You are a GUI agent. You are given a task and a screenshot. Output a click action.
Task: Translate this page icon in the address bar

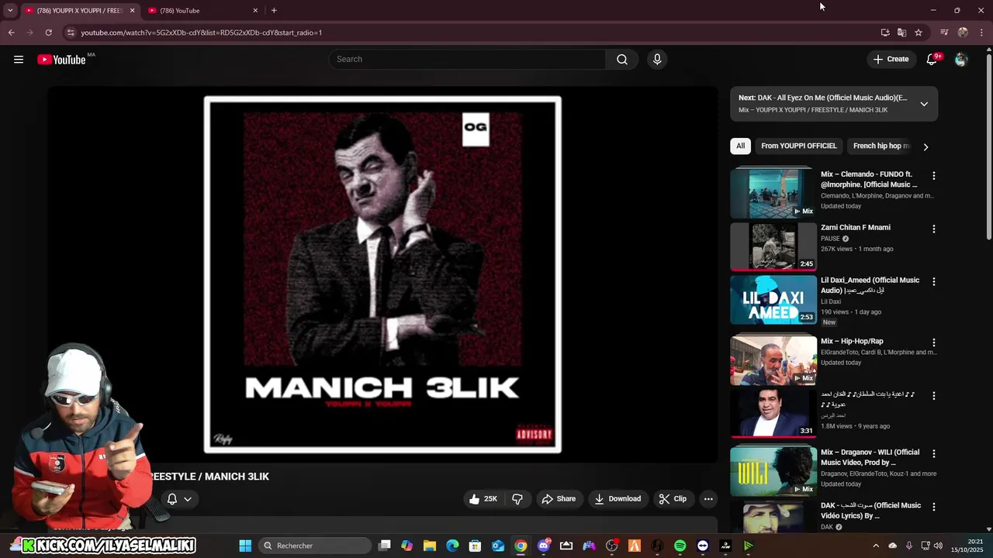[901, 33]
